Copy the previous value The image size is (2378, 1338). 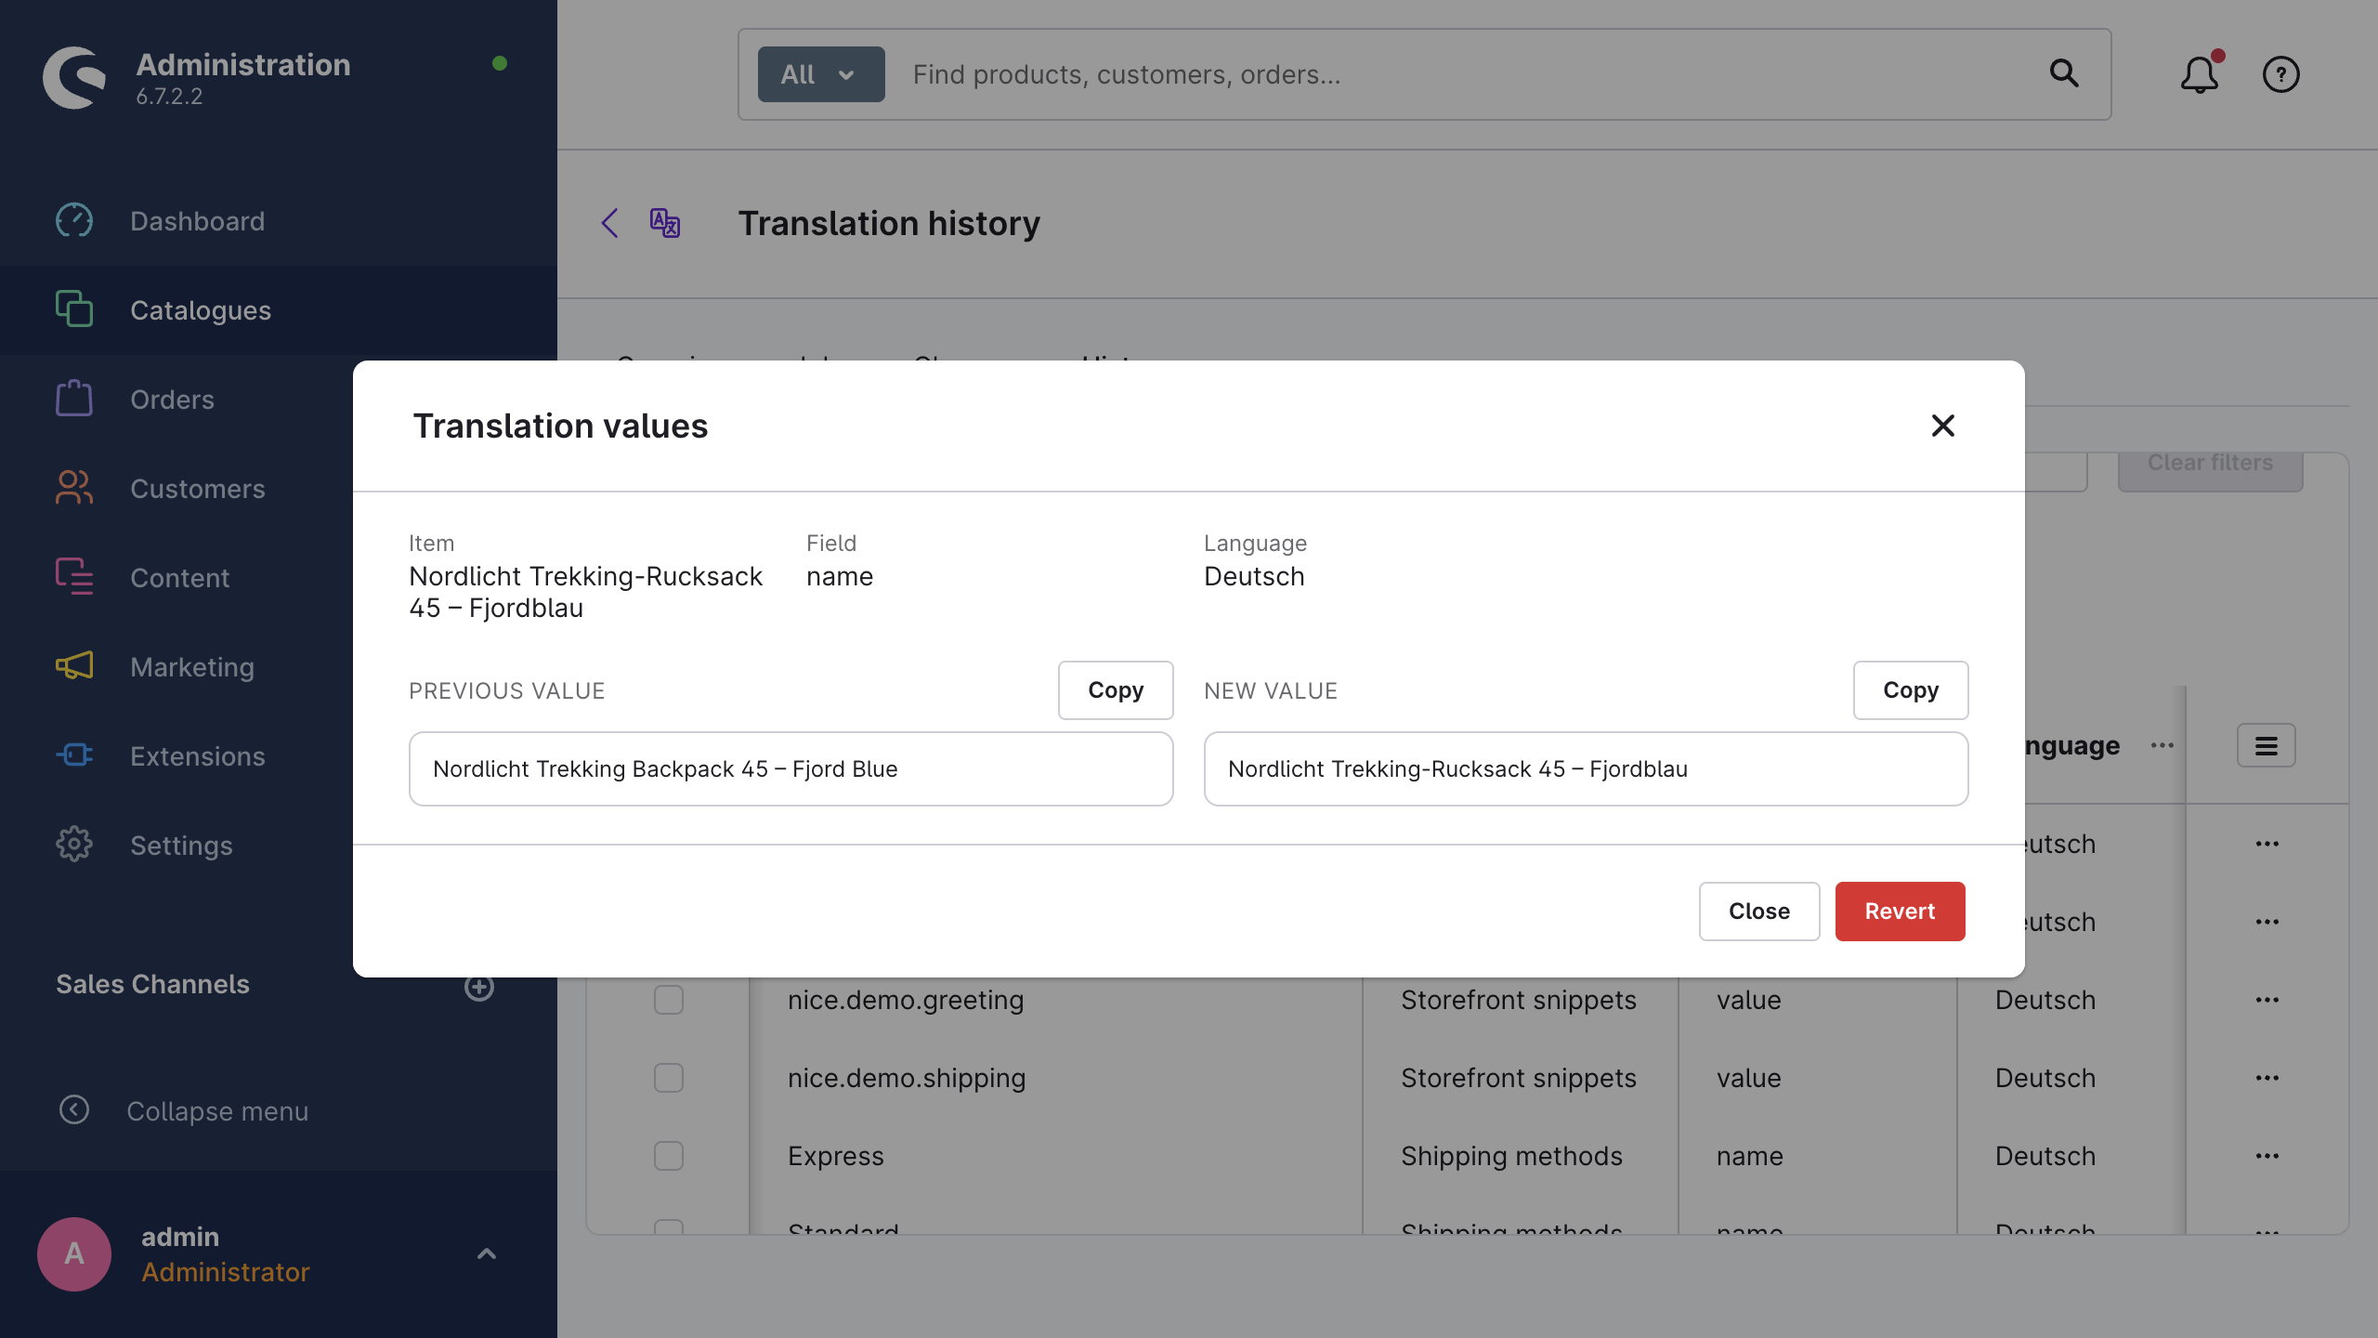pyautogui.click(x=1116, y=690)
